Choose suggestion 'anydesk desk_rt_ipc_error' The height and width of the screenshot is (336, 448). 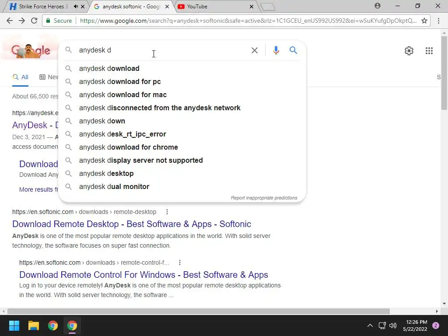click(x=182, y=134)
